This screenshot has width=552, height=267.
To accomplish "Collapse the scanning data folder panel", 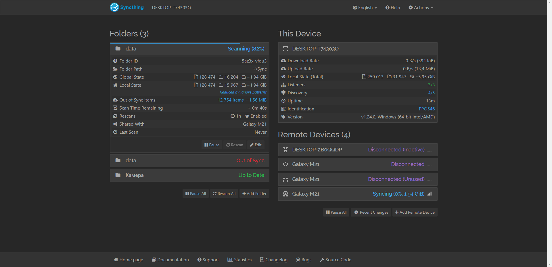I will pyautogui.click(x=189, y=49).
